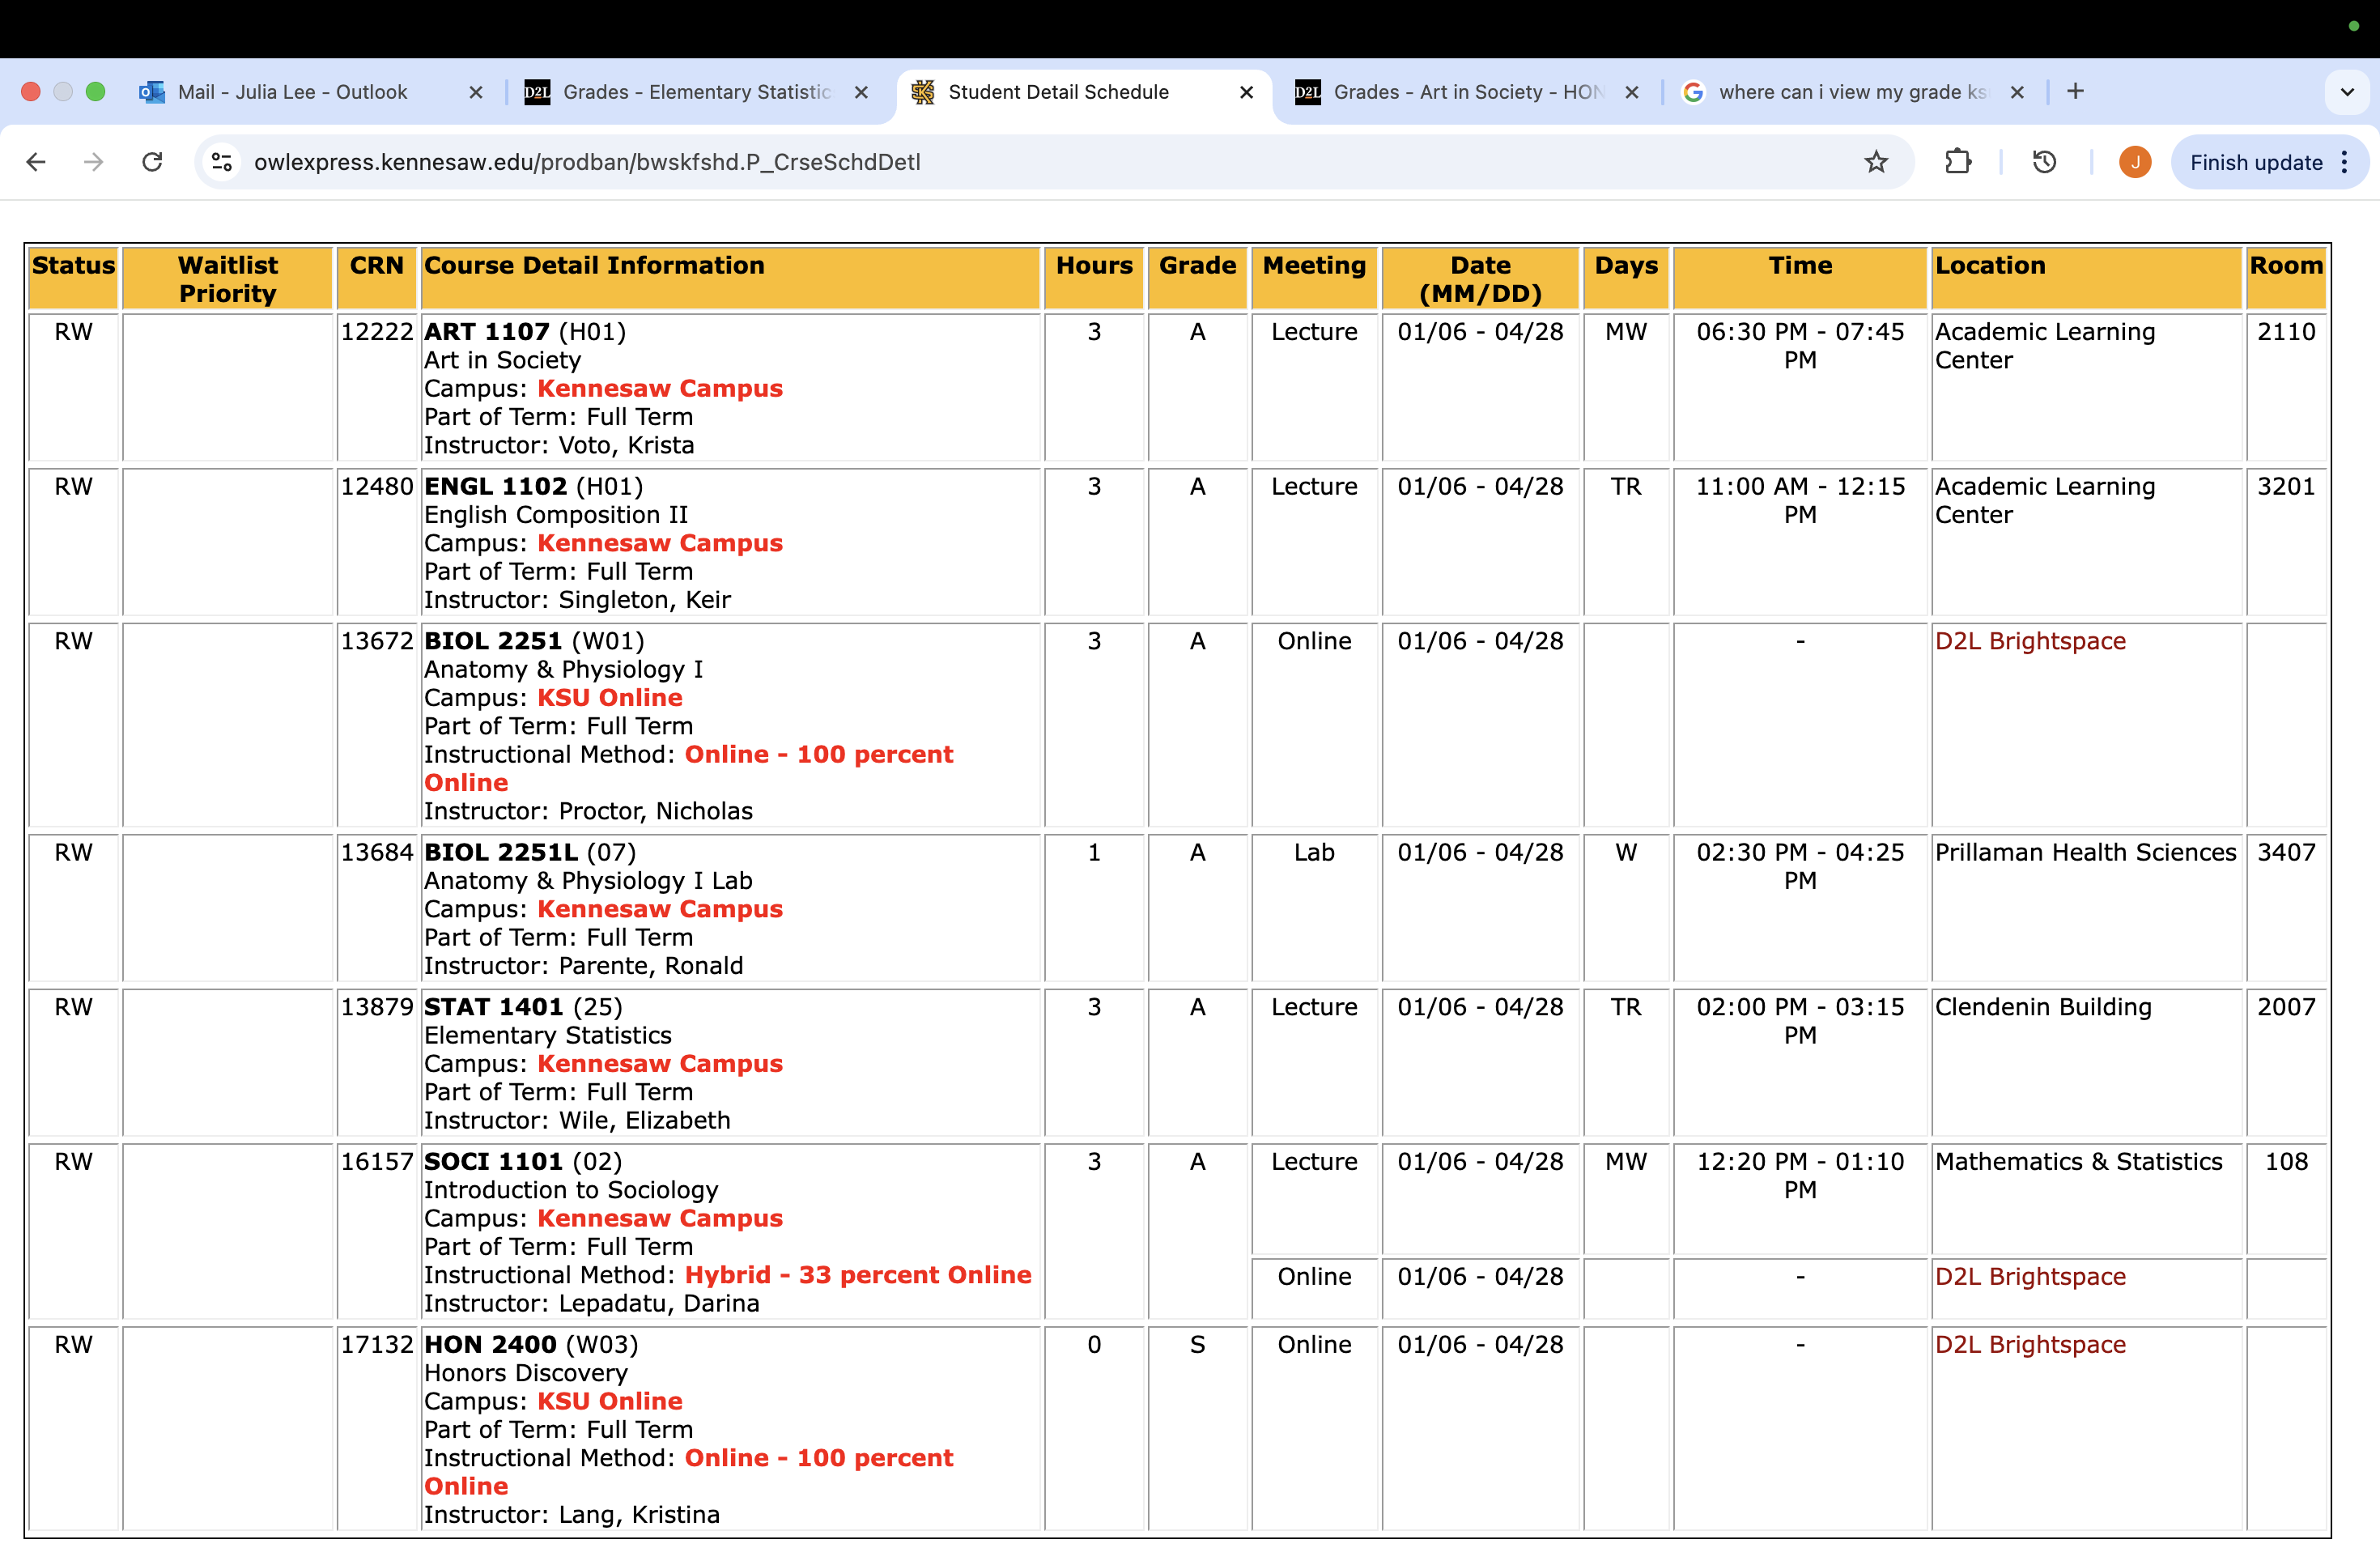Close the Grades - Elementary Statistics tab
The image size is (2380, 1548).
[861, 92]
